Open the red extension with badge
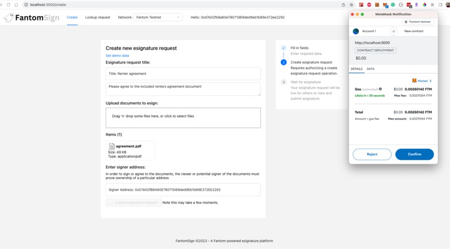 (x=409, y=5)
